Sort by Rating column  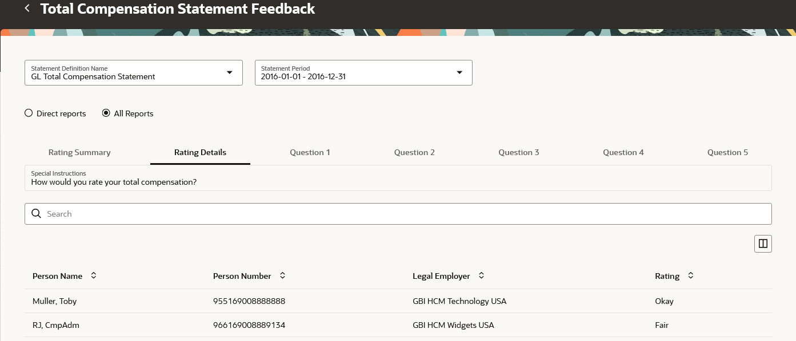(x=690, y=275)
